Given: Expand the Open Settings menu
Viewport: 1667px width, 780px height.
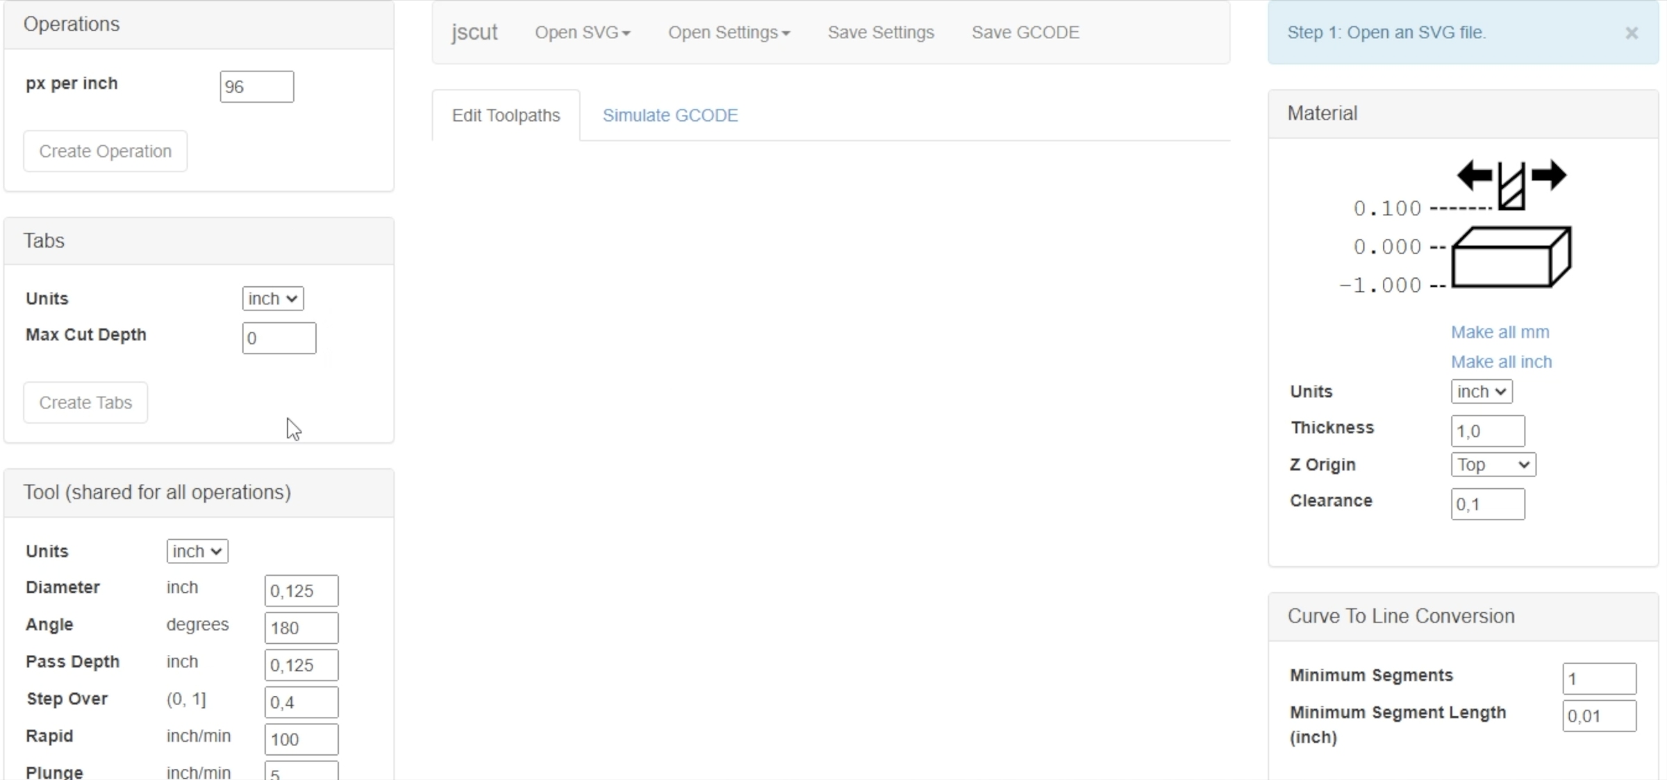Looking at the screenshot, I should coord(729,33).
